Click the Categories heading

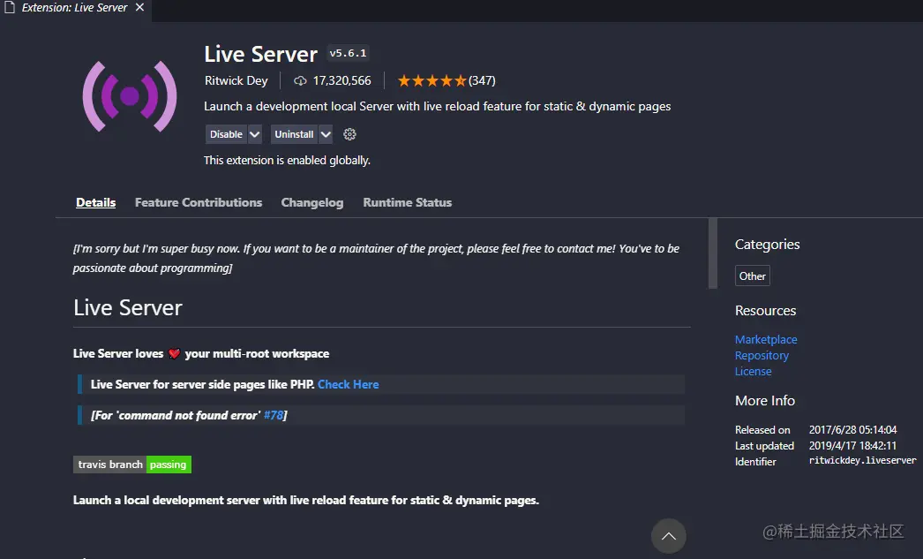click(767, 245)
